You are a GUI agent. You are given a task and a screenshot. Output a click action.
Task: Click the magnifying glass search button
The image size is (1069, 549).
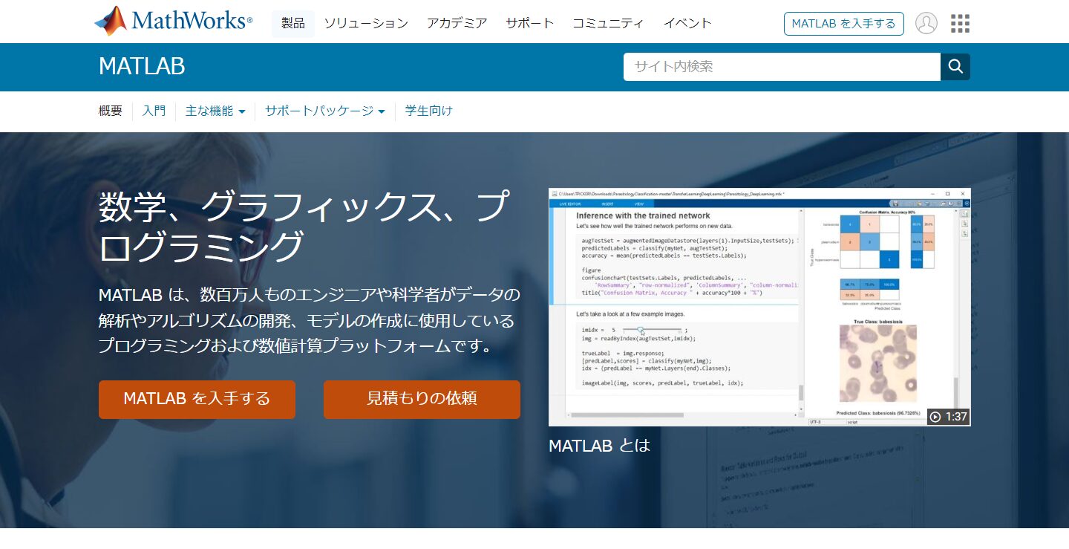(955, 67)
